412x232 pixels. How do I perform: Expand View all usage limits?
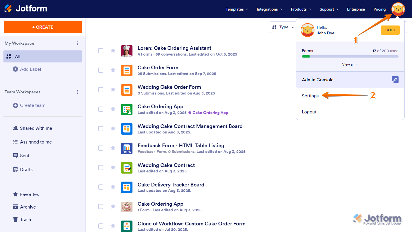coord(350,64)
